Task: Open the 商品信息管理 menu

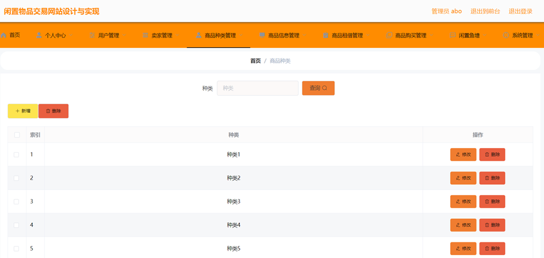Action: pos(284,35)
